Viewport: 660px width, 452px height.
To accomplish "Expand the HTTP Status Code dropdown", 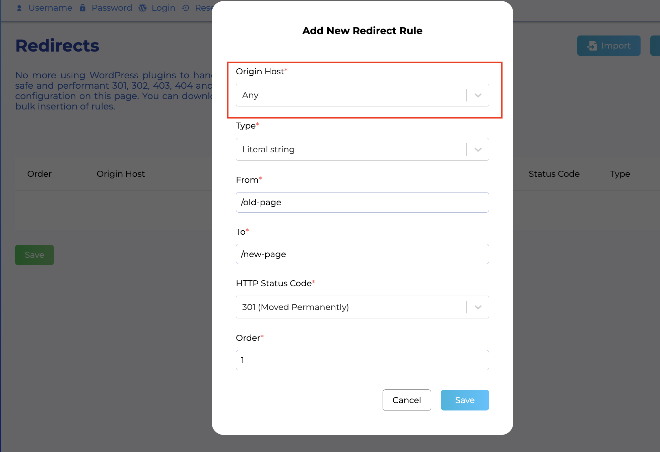I will [x=362, y=307].
